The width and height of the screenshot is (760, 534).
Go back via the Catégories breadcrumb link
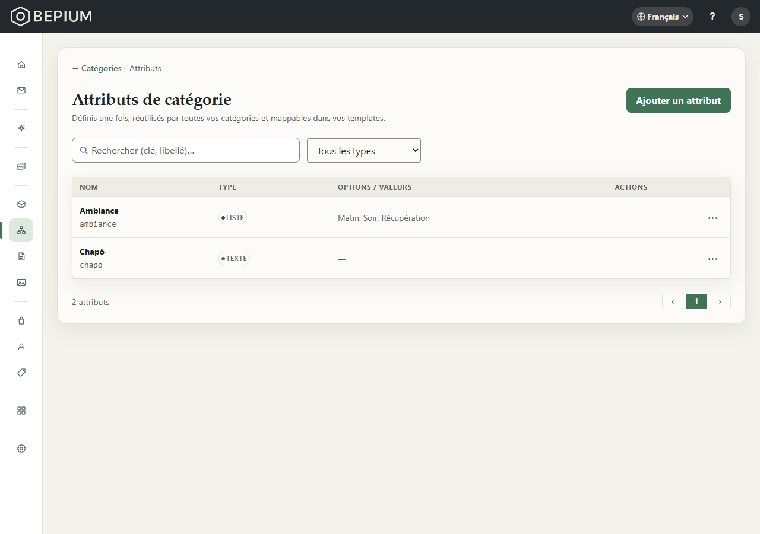pos(97,68)
